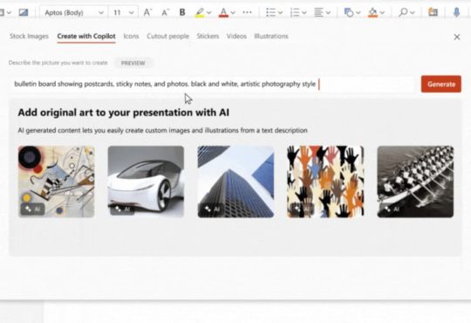
Task: Click heading 'Add original art to your presentation'
Action: [124, 113]
